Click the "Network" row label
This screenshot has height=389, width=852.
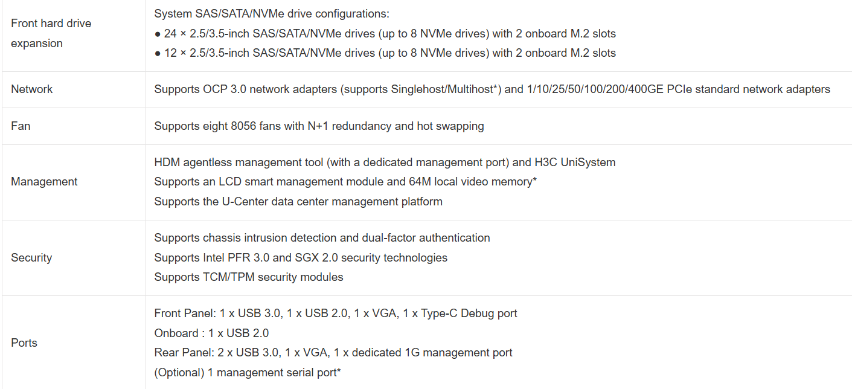32,89
